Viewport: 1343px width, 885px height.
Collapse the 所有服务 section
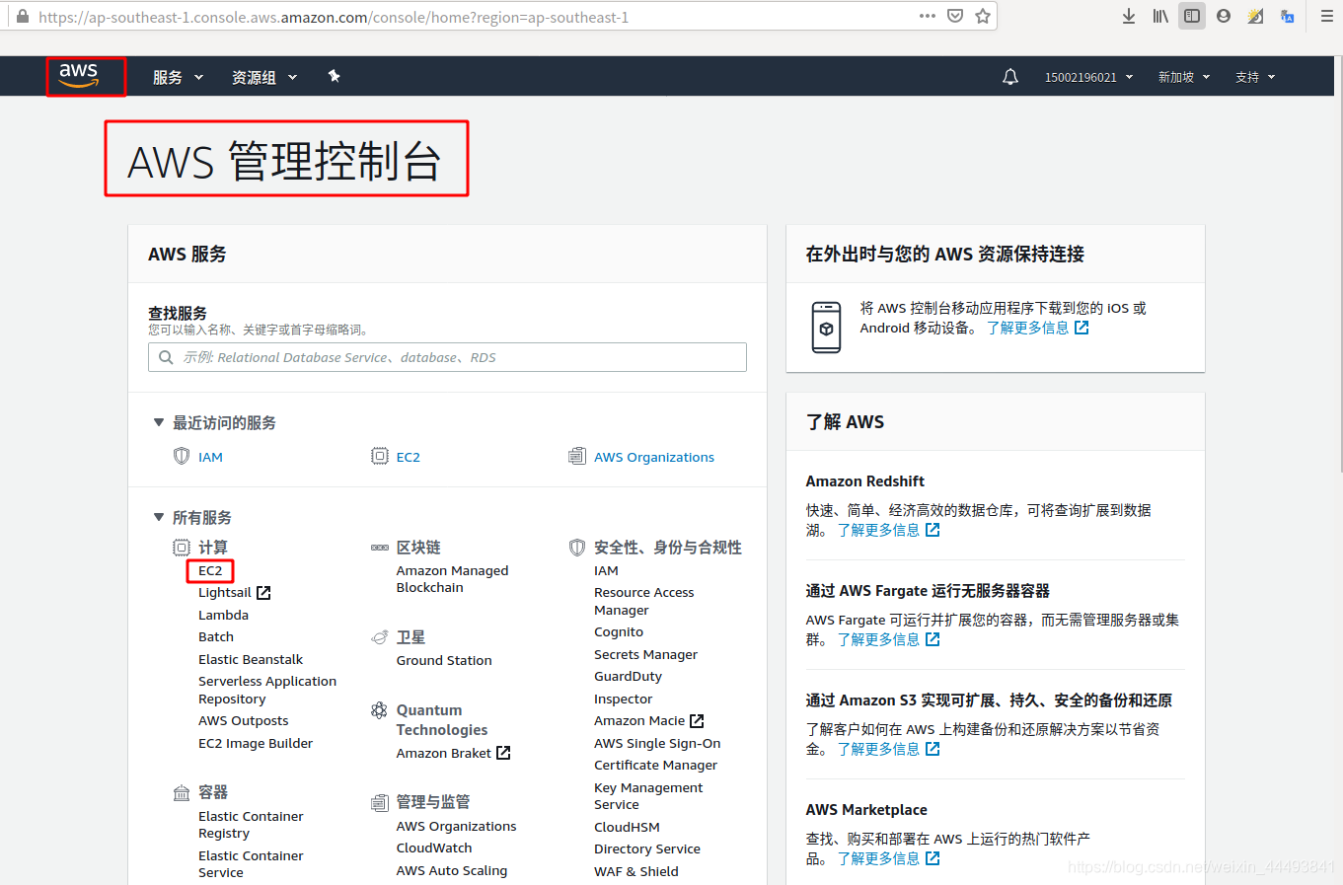[158, 517]
